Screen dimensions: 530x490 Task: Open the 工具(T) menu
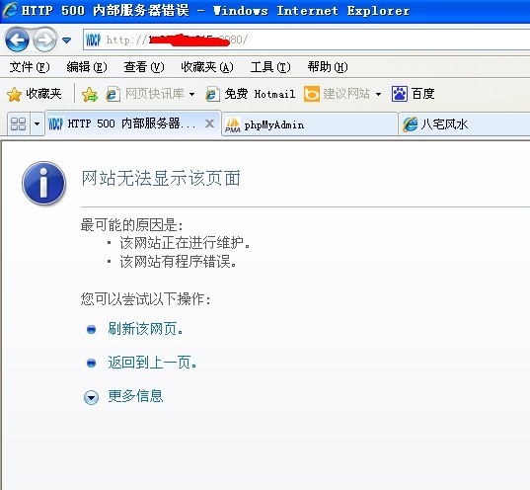(x=270, y=67)
